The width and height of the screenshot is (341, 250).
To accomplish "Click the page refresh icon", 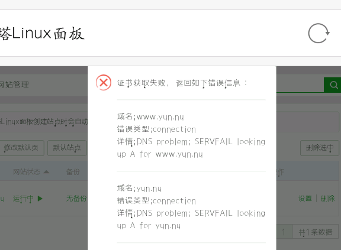I will tap(319, 33).
